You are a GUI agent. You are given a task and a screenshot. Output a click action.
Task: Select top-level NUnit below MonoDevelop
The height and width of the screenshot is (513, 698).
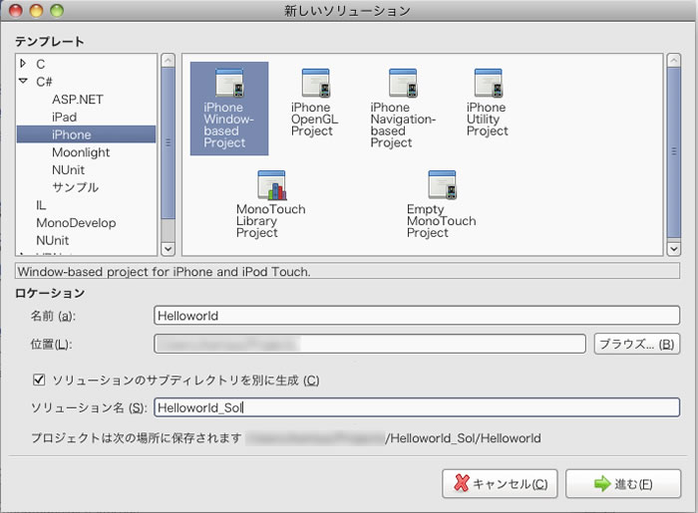click(53, 240)
